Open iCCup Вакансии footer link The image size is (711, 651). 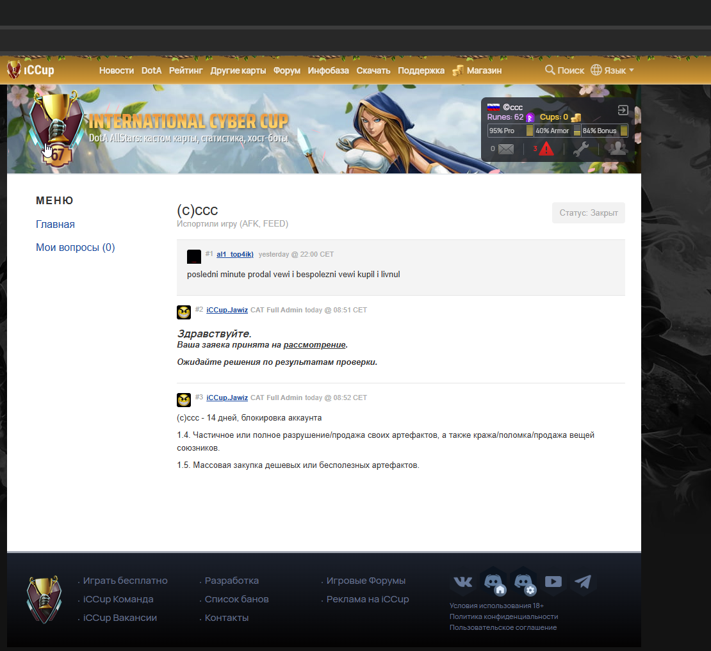click(x=120, y=618)
